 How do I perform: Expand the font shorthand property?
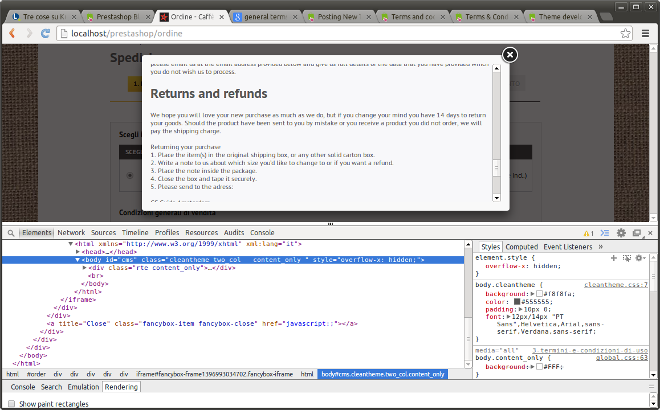[508, 317]
